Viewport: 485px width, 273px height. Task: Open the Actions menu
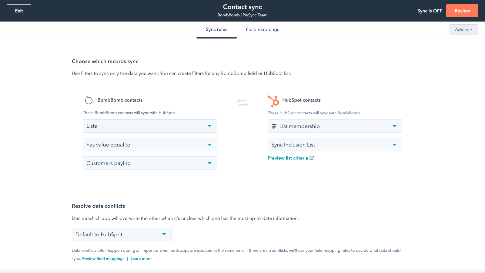tap(463, 29)
